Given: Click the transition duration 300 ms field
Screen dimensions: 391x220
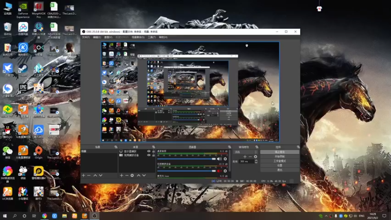Looking at the screenshot, I should 247,161.
